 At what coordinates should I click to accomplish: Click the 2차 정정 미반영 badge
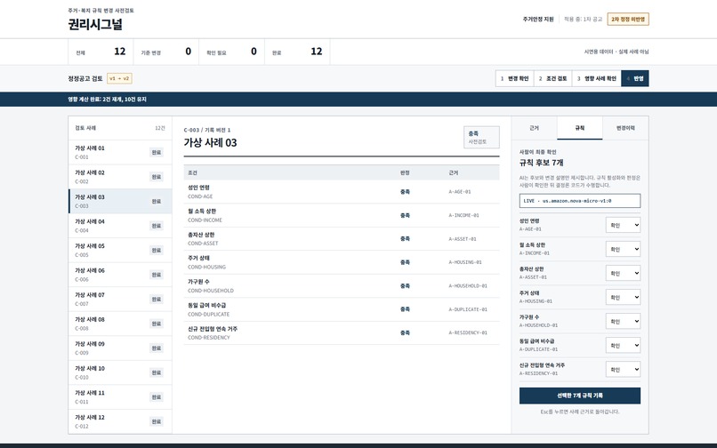[628, 20]
